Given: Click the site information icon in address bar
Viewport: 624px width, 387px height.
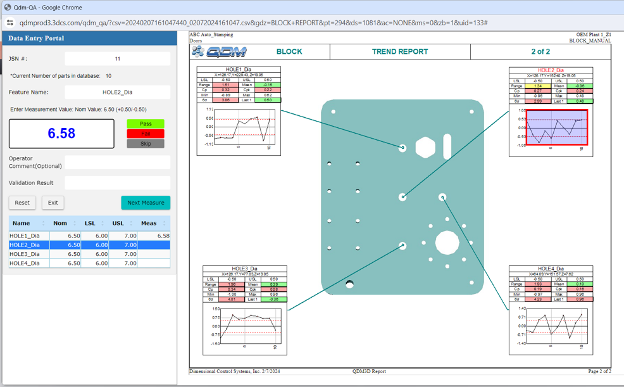Looking at the screenshot, I should [10, 22].
